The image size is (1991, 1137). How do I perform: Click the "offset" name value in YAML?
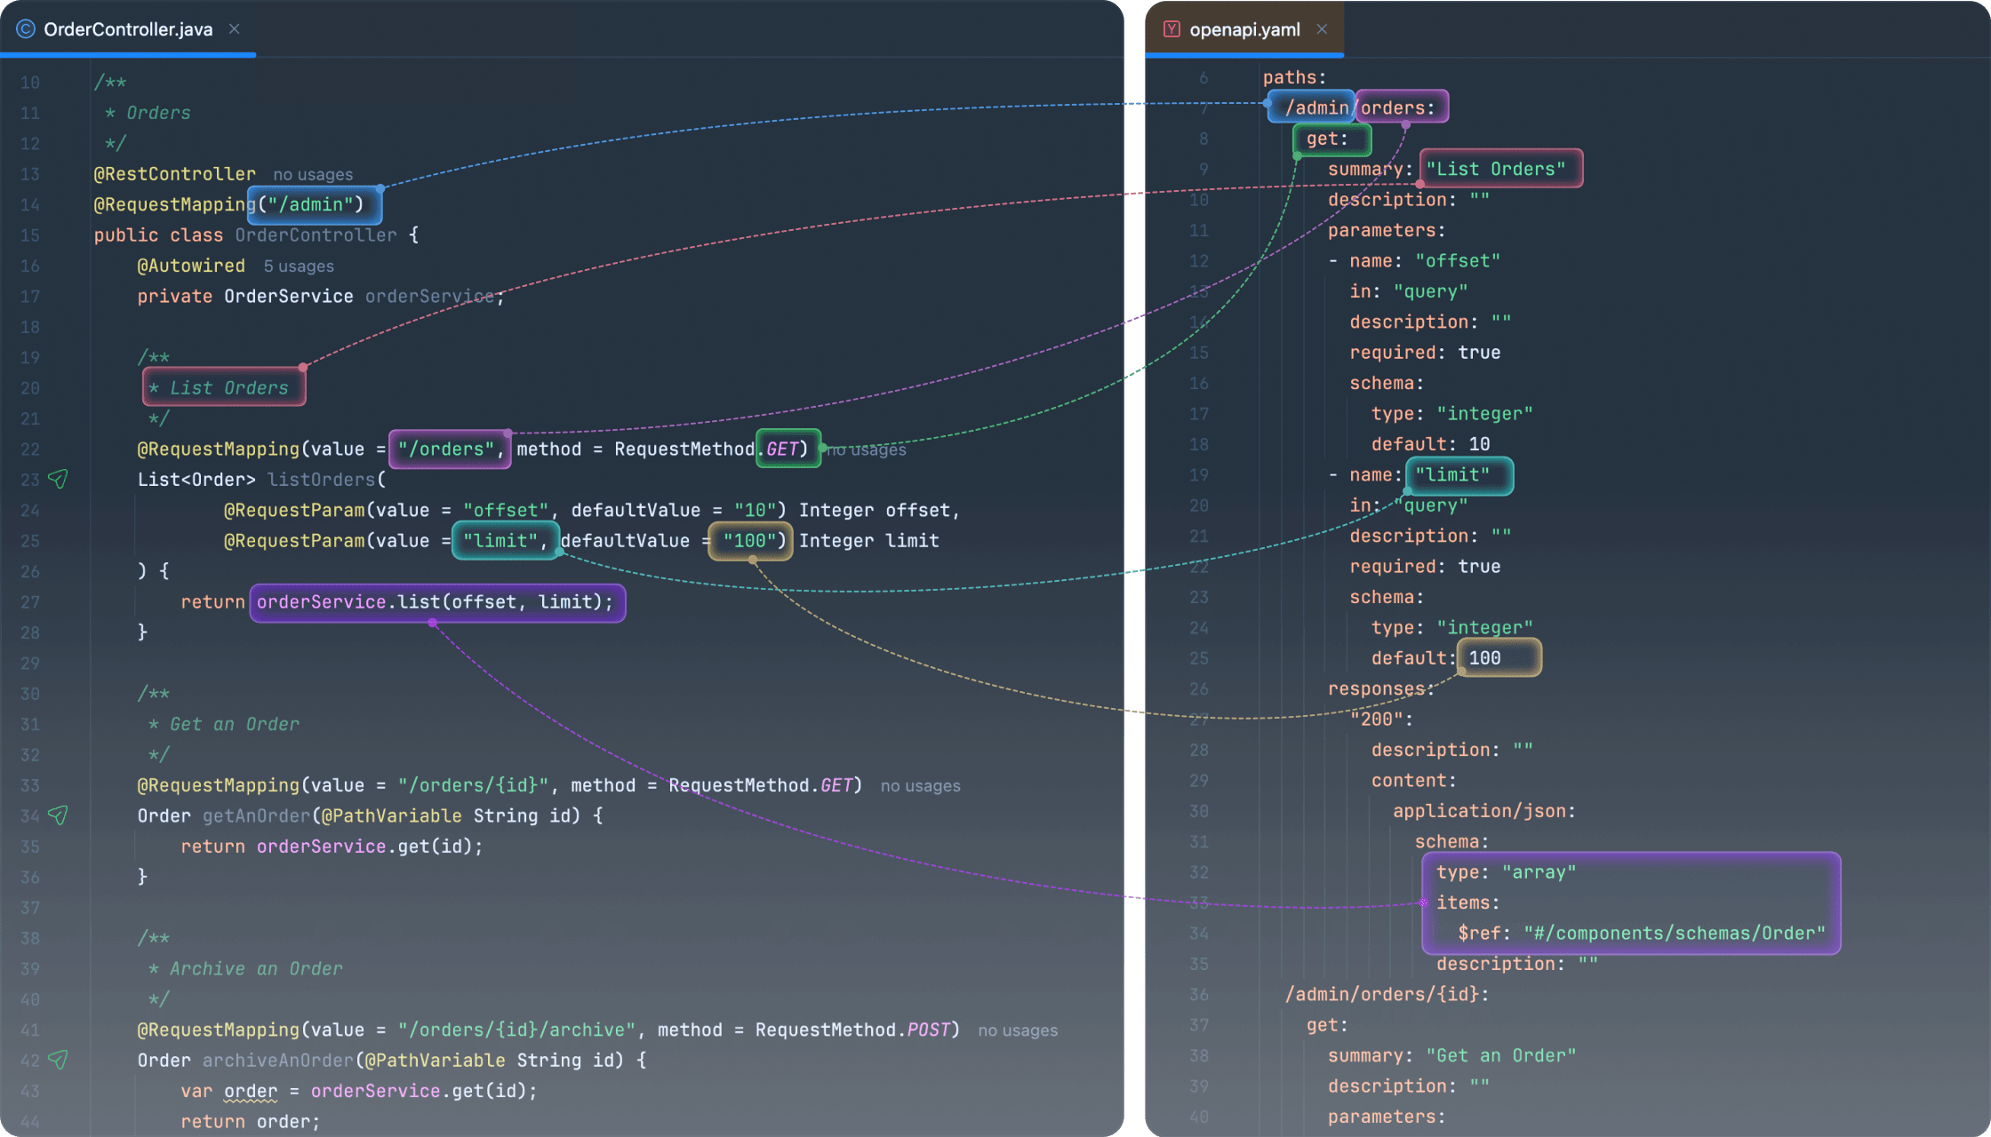point(1457,261)
